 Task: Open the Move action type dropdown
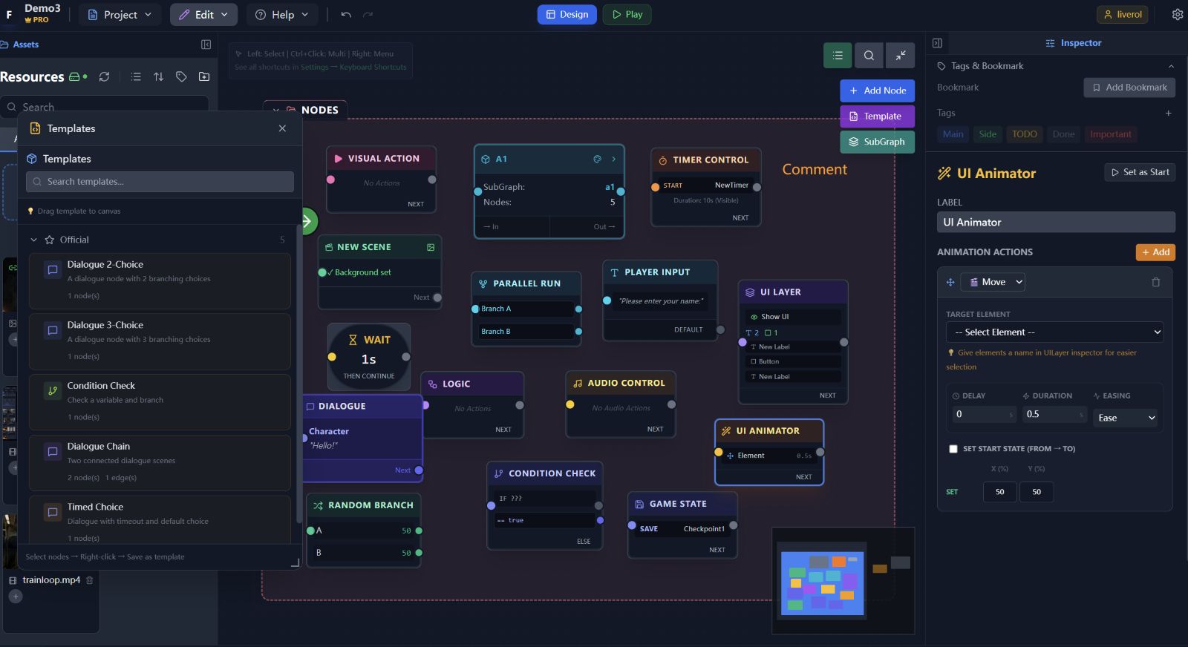point(993,282)
